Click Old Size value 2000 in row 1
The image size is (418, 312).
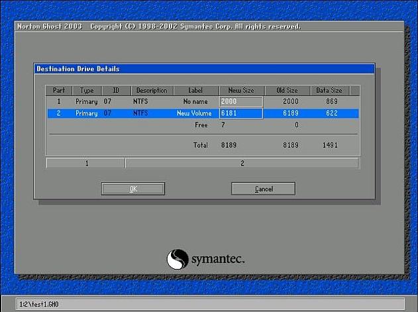(x=291, y=101)
